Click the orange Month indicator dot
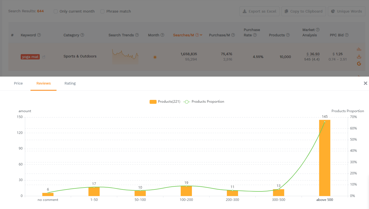This screenshot has height=209, width=369. coord(155,57)
